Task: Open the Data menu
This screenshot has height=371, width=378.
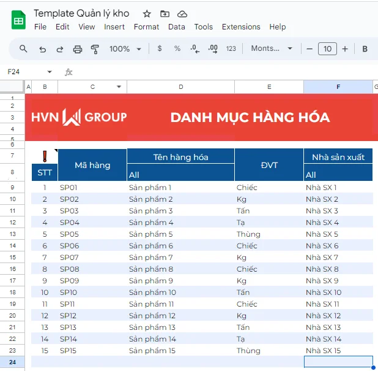Action: [177, 27]
